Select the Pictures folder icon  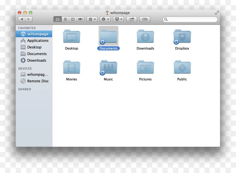[x=145, y=67]
